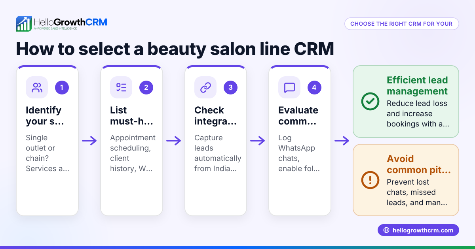
Task: Click the 'Check integra…' card title
Action: [x=216, y=116]
